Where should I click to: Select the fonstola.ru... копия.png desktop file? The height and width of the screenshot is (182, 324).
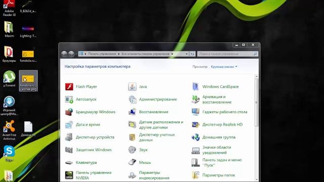click(28, 81)
